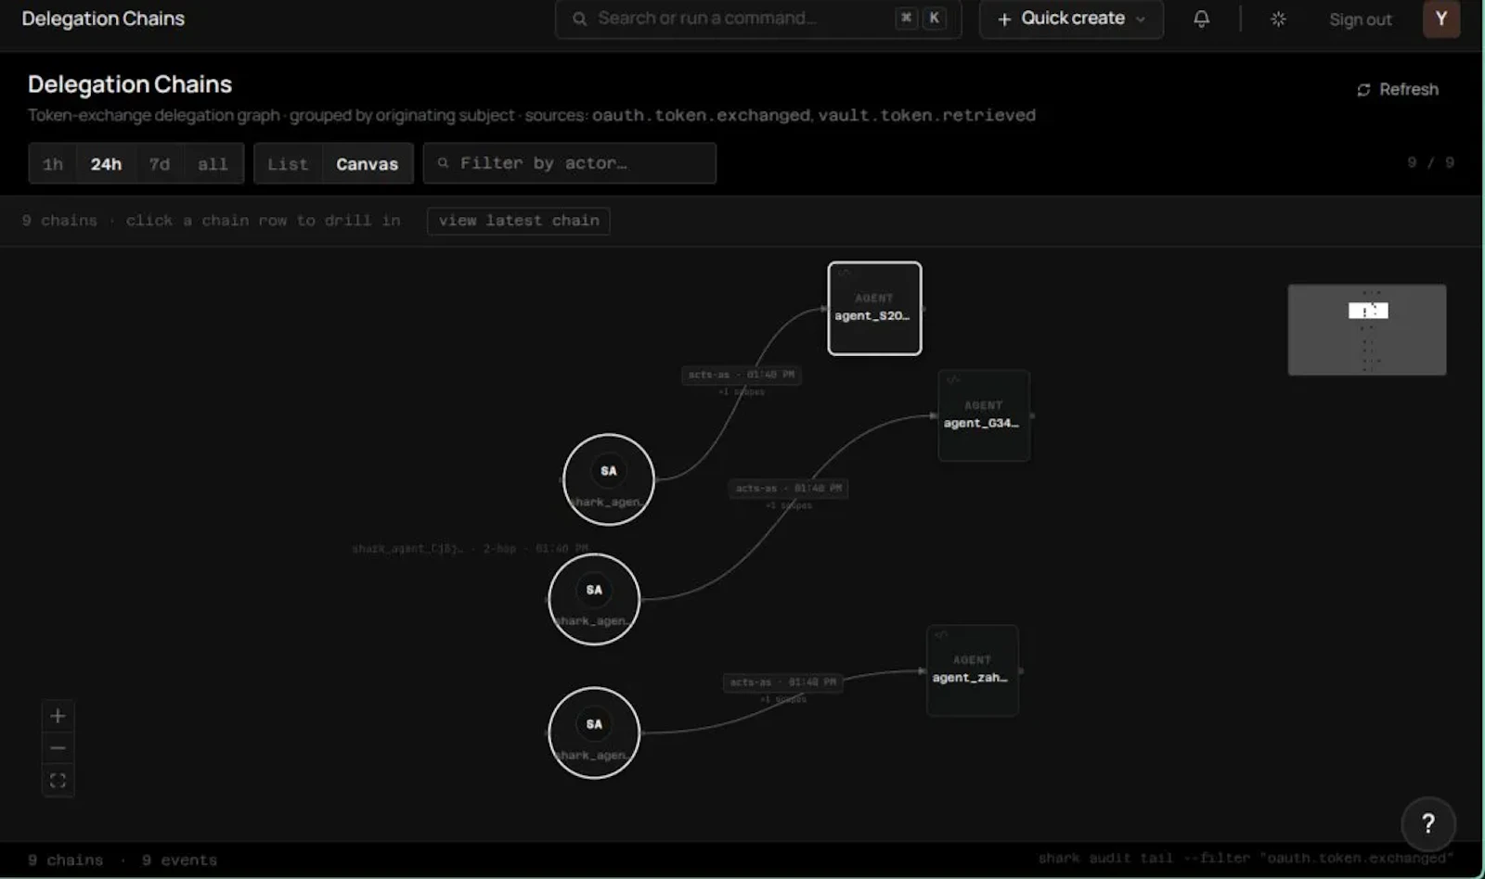Zoom out on the canvas
1485x879 pixels.
(58, 748)
